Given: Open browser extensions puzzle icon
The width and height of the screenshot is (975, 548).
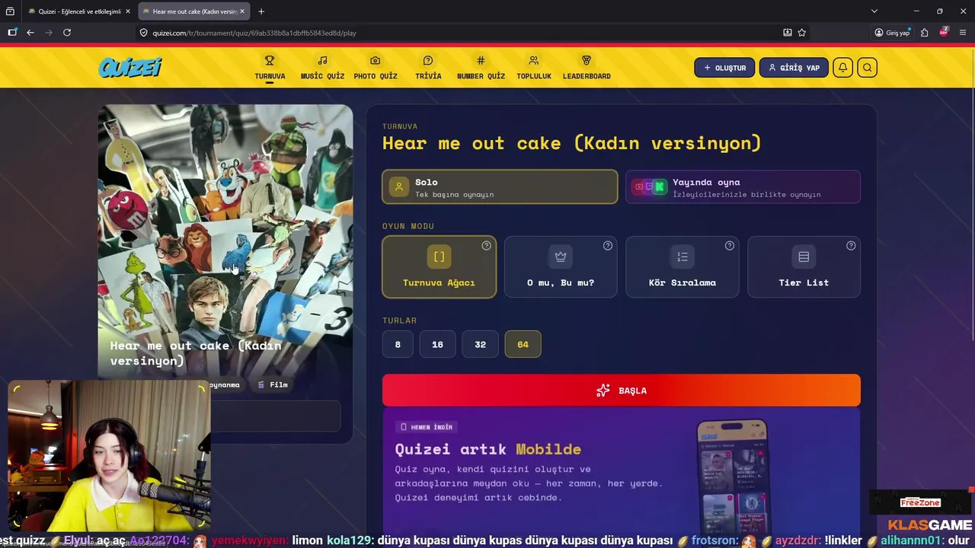Looking at the screenshot, I should (x=924, y=33).
